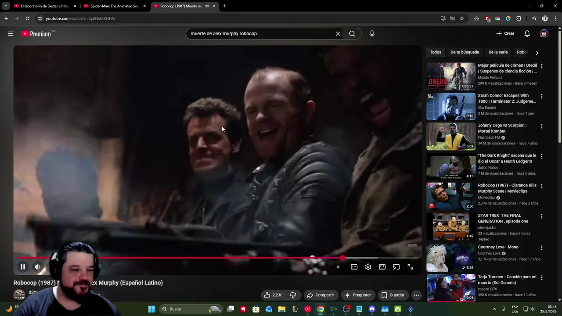Reload the YouTube page
This screenshot has width=562, height=316.
27,18
